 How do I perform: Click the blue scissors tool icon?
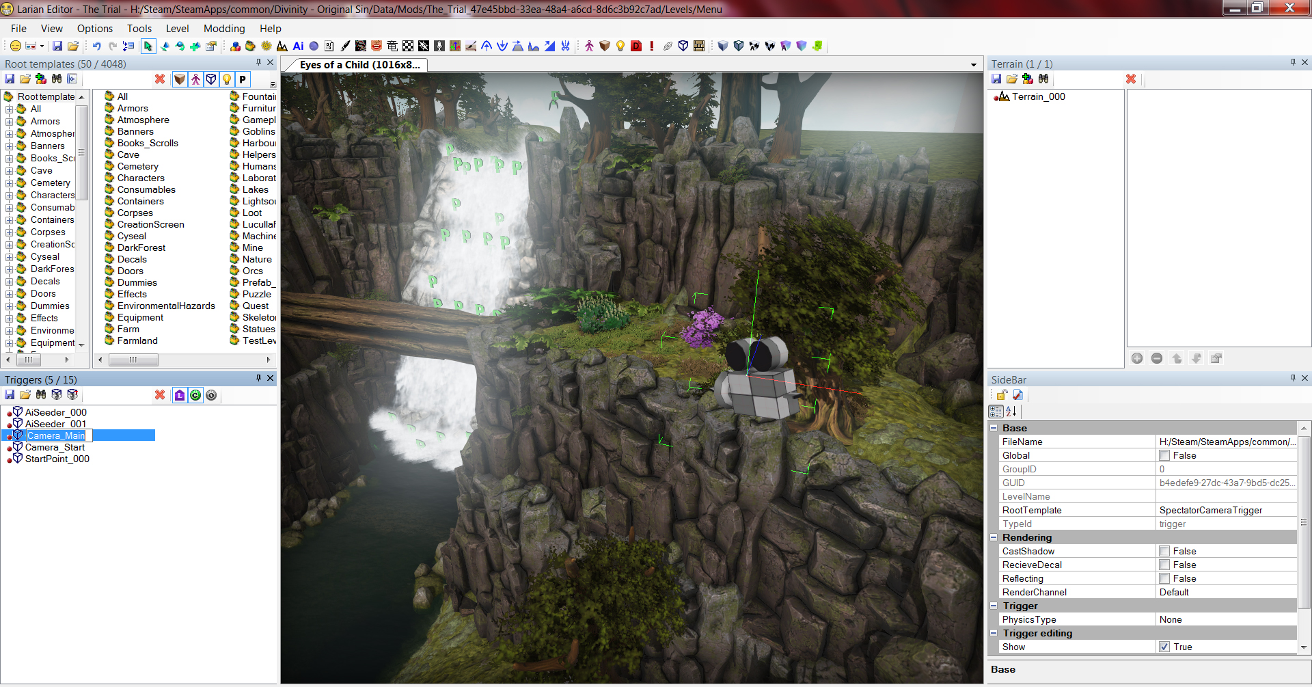[565, 46]
